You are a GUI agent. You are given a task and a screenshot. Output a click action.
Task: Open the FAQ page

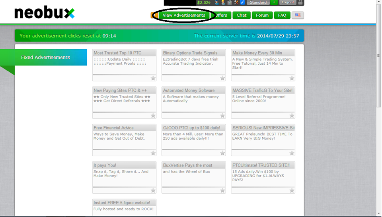282,15
